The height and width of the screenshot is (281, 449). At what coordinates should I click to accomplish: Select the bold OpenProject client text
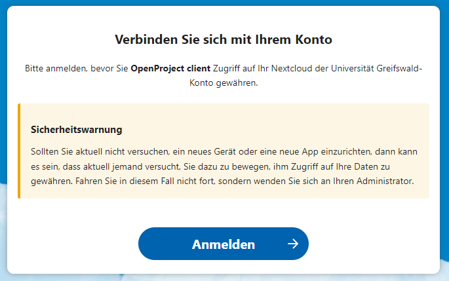click(x=170, y=68)
